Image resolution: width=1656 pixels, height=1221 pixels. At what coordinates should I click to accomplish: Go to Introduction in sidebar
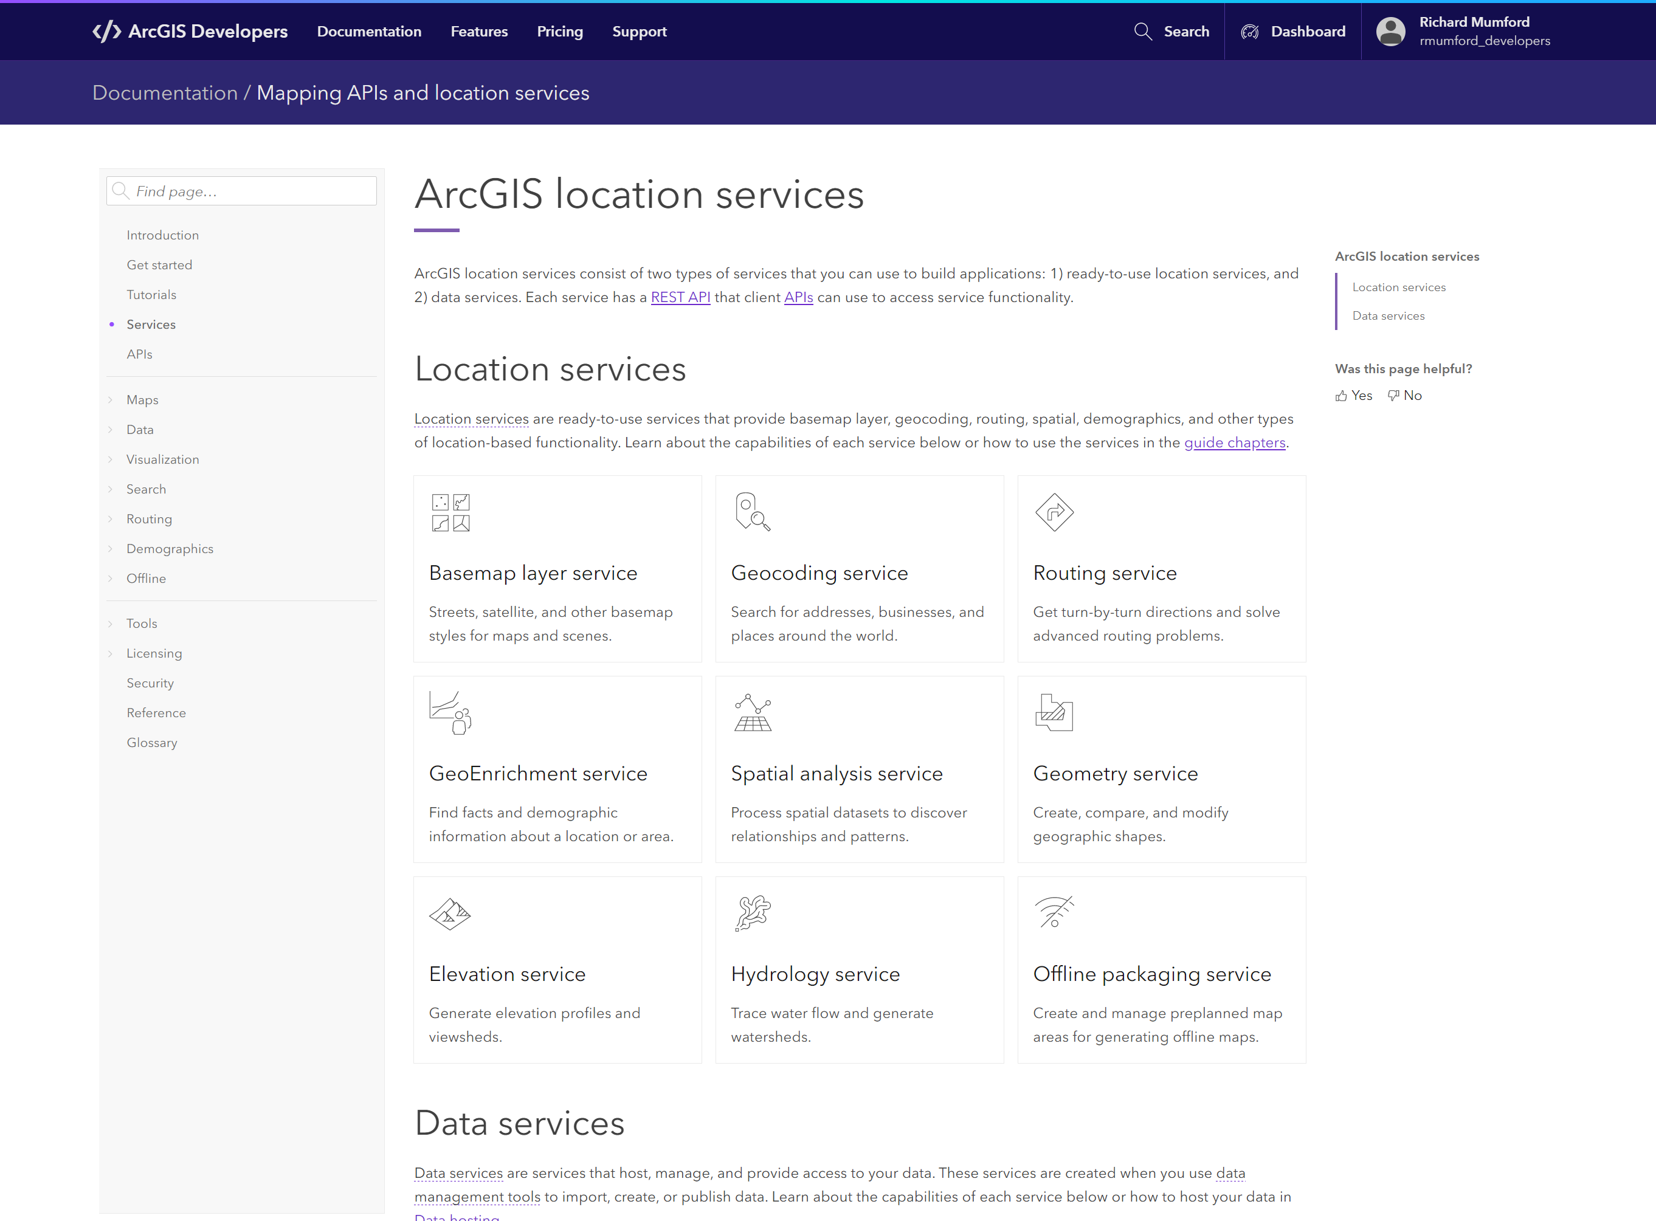(163, 235)
